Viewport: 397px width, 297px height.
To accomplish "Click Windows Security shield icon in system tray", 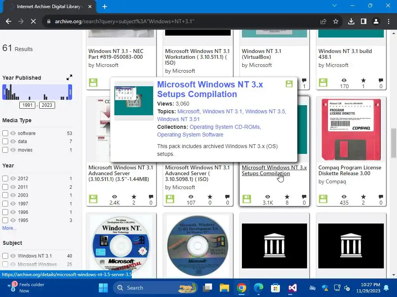I will tap(325, 288).
